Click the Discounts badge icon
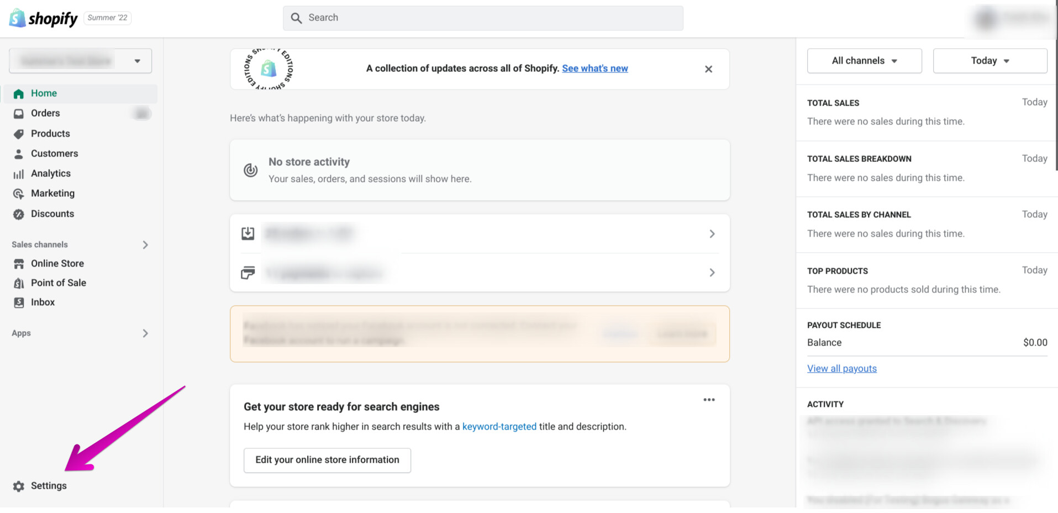The image size is (1058, 513). click(x=19, y=214)
